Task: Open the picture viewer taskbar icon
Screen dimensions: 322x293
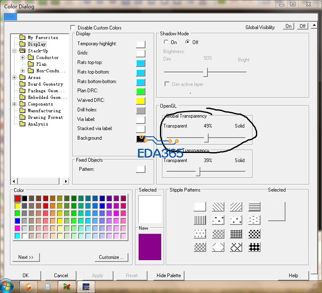Action: 86,287
